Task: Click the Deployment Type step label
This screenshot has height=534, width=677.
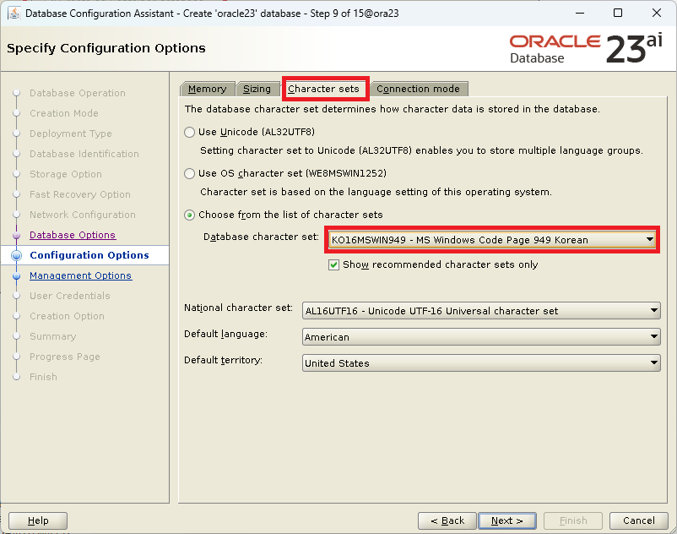Action: 70,133
